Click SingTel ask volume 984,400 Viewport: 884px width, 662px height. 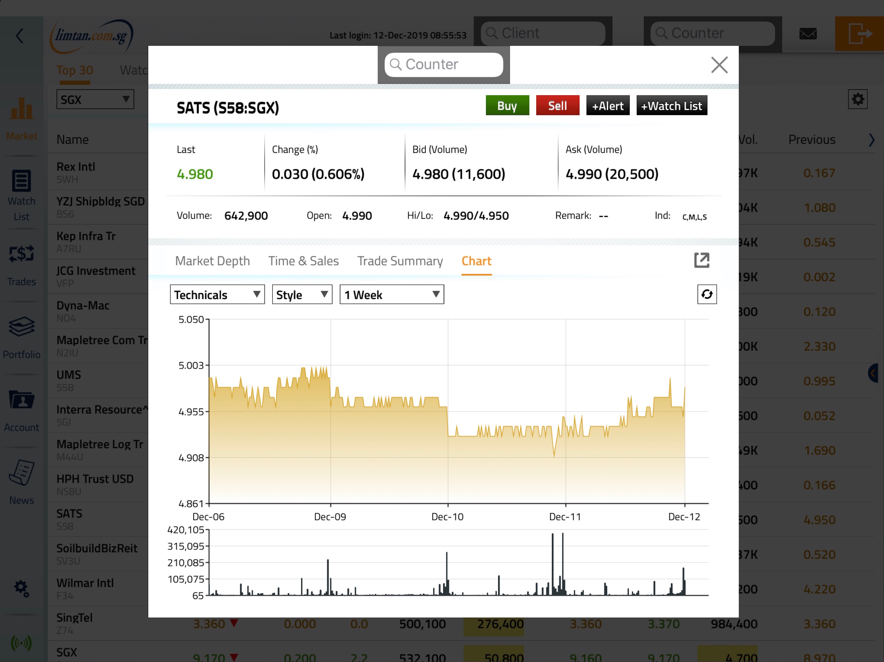734,624
